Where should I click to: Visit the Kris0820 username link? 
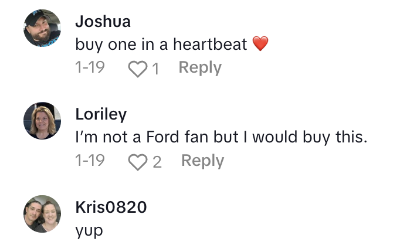111,207
